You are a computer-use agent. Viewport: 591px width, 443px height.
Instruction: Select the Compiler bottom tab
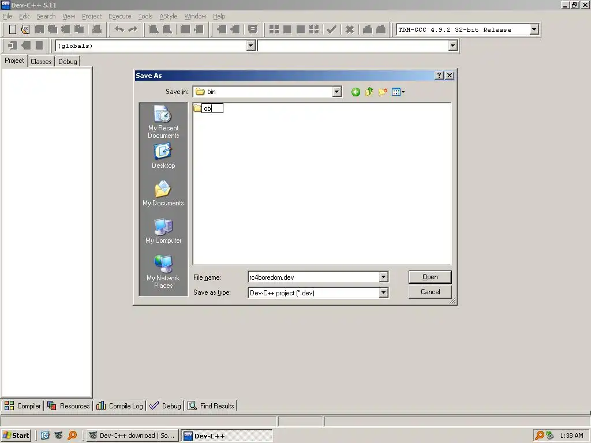pos(23,406)
